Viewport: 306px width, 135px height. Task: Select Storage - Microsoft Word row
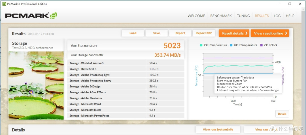126,104
